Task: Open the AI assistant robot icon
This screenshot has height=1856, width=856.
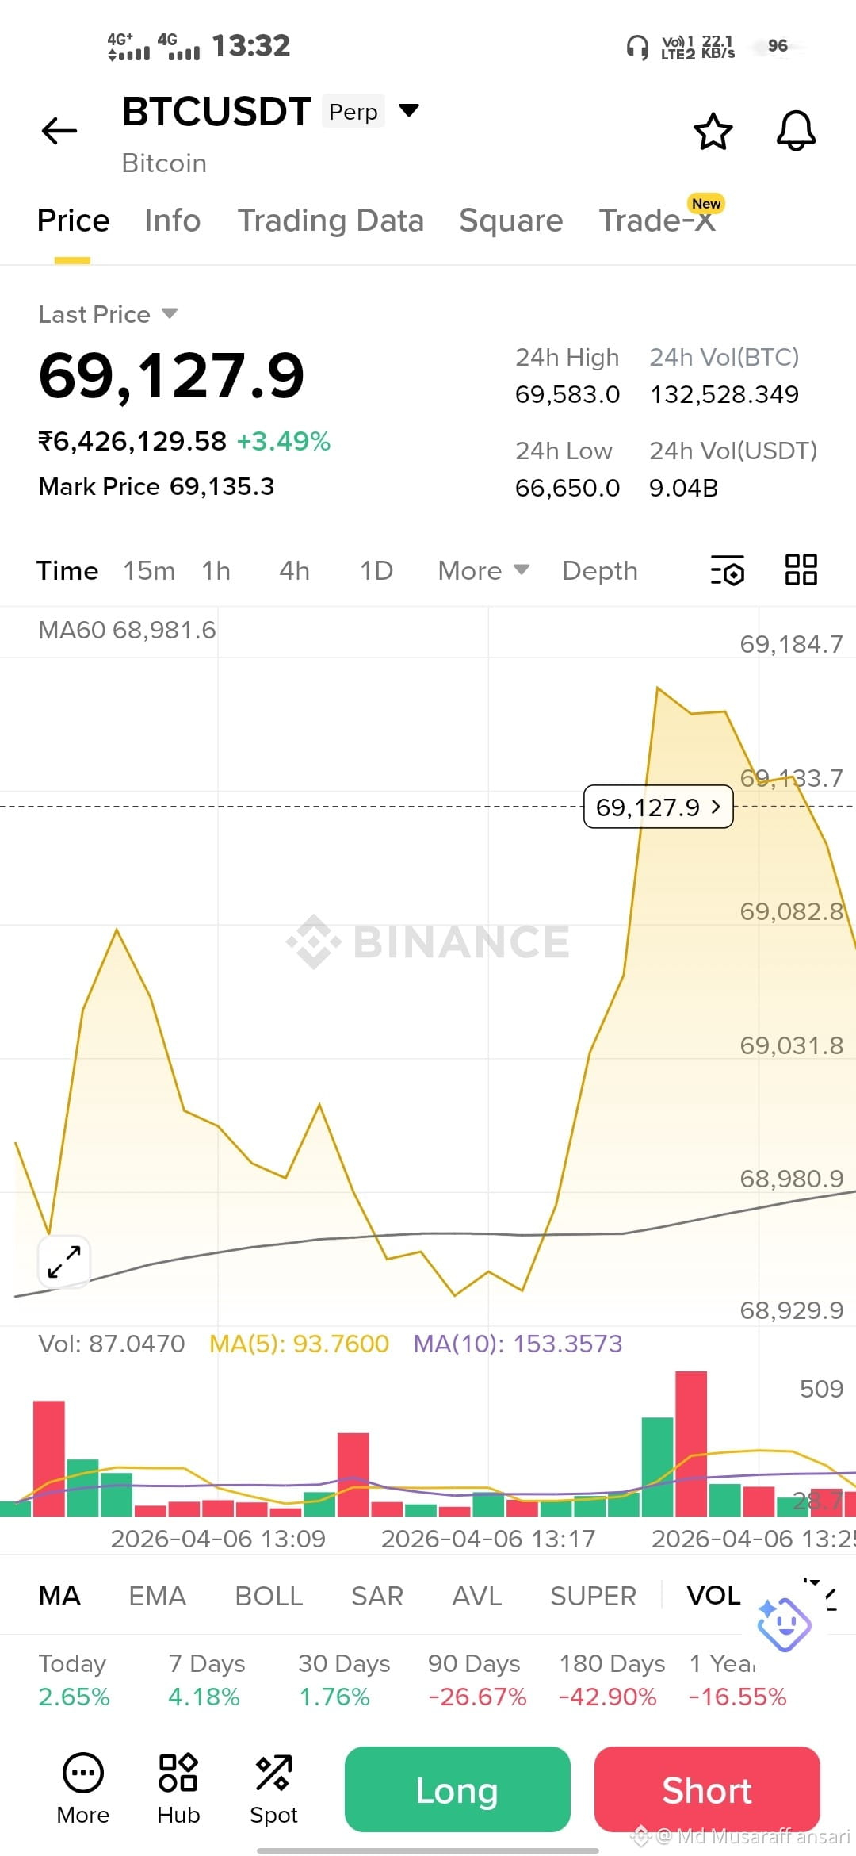Action: click(784, 1624)
